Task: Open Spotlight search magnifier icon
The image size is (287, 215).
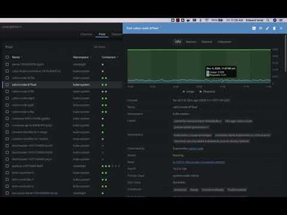Action: pyautogui.click(x=268, y=20)
